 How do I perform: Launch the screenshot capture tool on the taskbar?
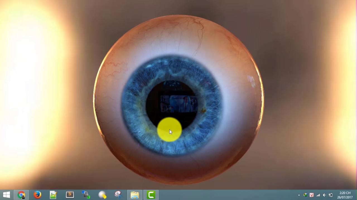pos(118,194)
